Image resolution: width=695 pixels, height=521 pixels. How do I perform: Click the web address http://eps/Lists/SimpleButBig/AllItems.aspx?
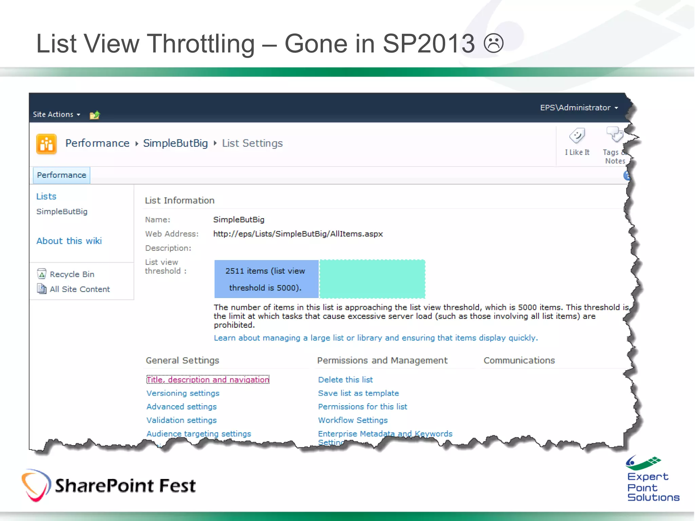tap(298, 234)
